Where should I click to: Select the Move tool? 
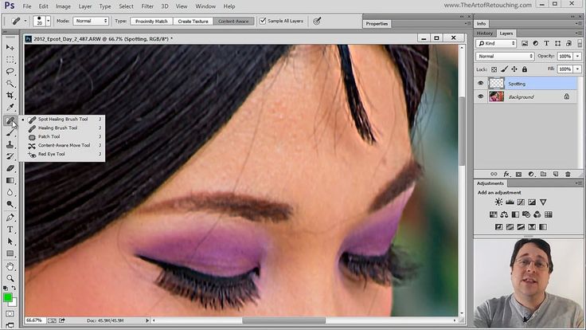point(10,48)
